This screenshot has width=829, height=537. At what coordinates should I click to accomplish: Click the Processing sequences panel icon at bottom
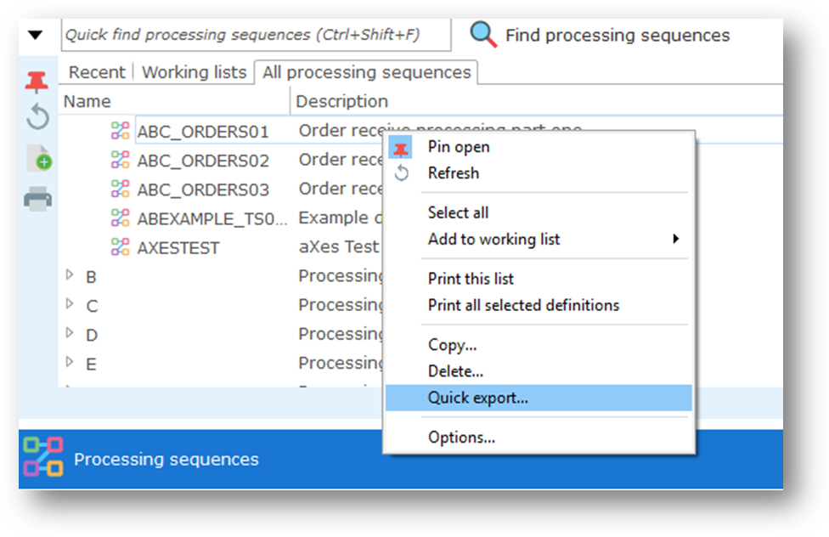tap(43, 458)
